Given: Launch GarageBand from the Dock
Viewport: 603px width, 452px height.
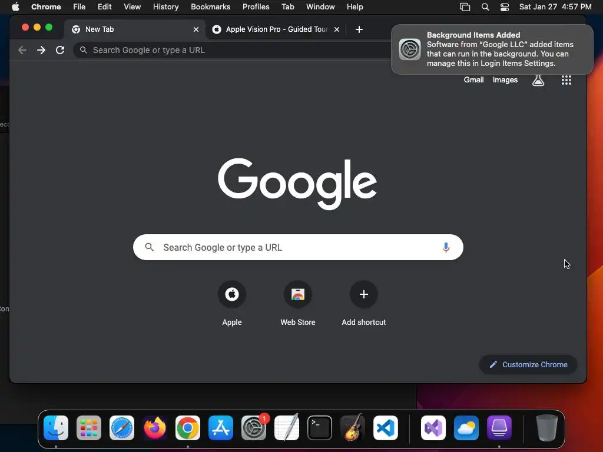Looking at the screenshot, I should coord(353,428).
